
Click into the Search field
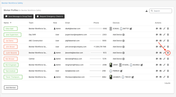pyautogui.click(x=161, y=11)
